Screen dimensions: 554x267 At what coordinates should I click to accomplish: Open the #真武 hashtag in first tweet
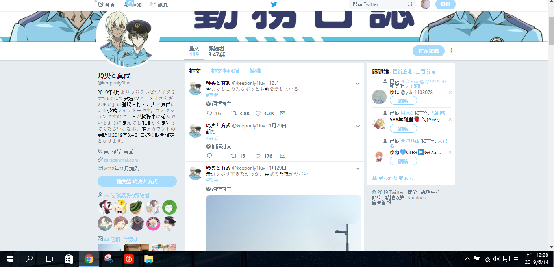[x=212, y=95]
